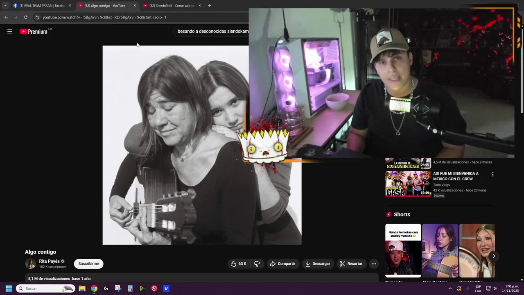Open Daddy Yankee Short thumbnail
This screenshot has width=524, height=295.
tap(403, 250)
